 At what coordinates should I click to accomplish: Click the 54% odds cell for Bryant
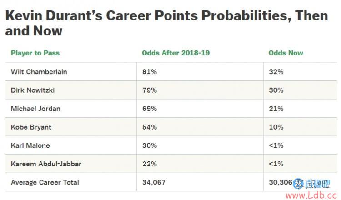150,127
